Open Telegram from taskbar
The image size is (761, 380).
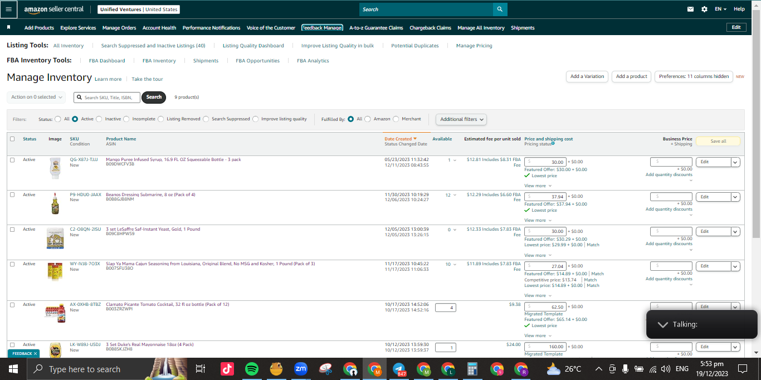click(399, 369)
